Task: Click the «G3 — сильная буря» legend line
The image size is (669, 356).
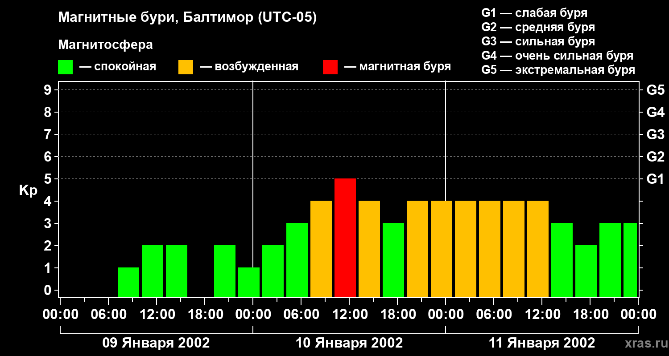Action: pyautogui.click(x=538, y=41)
